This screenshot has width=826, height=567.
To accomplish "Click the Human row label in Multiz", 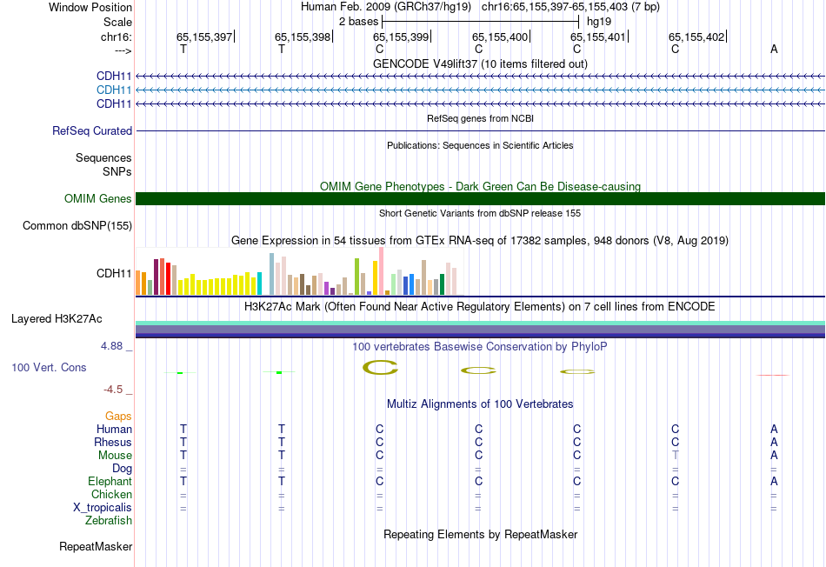I will click(114, 430).
